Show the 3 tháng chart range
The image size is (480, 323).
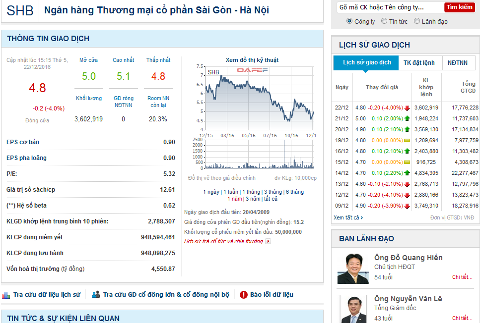(x=273, y=192)
